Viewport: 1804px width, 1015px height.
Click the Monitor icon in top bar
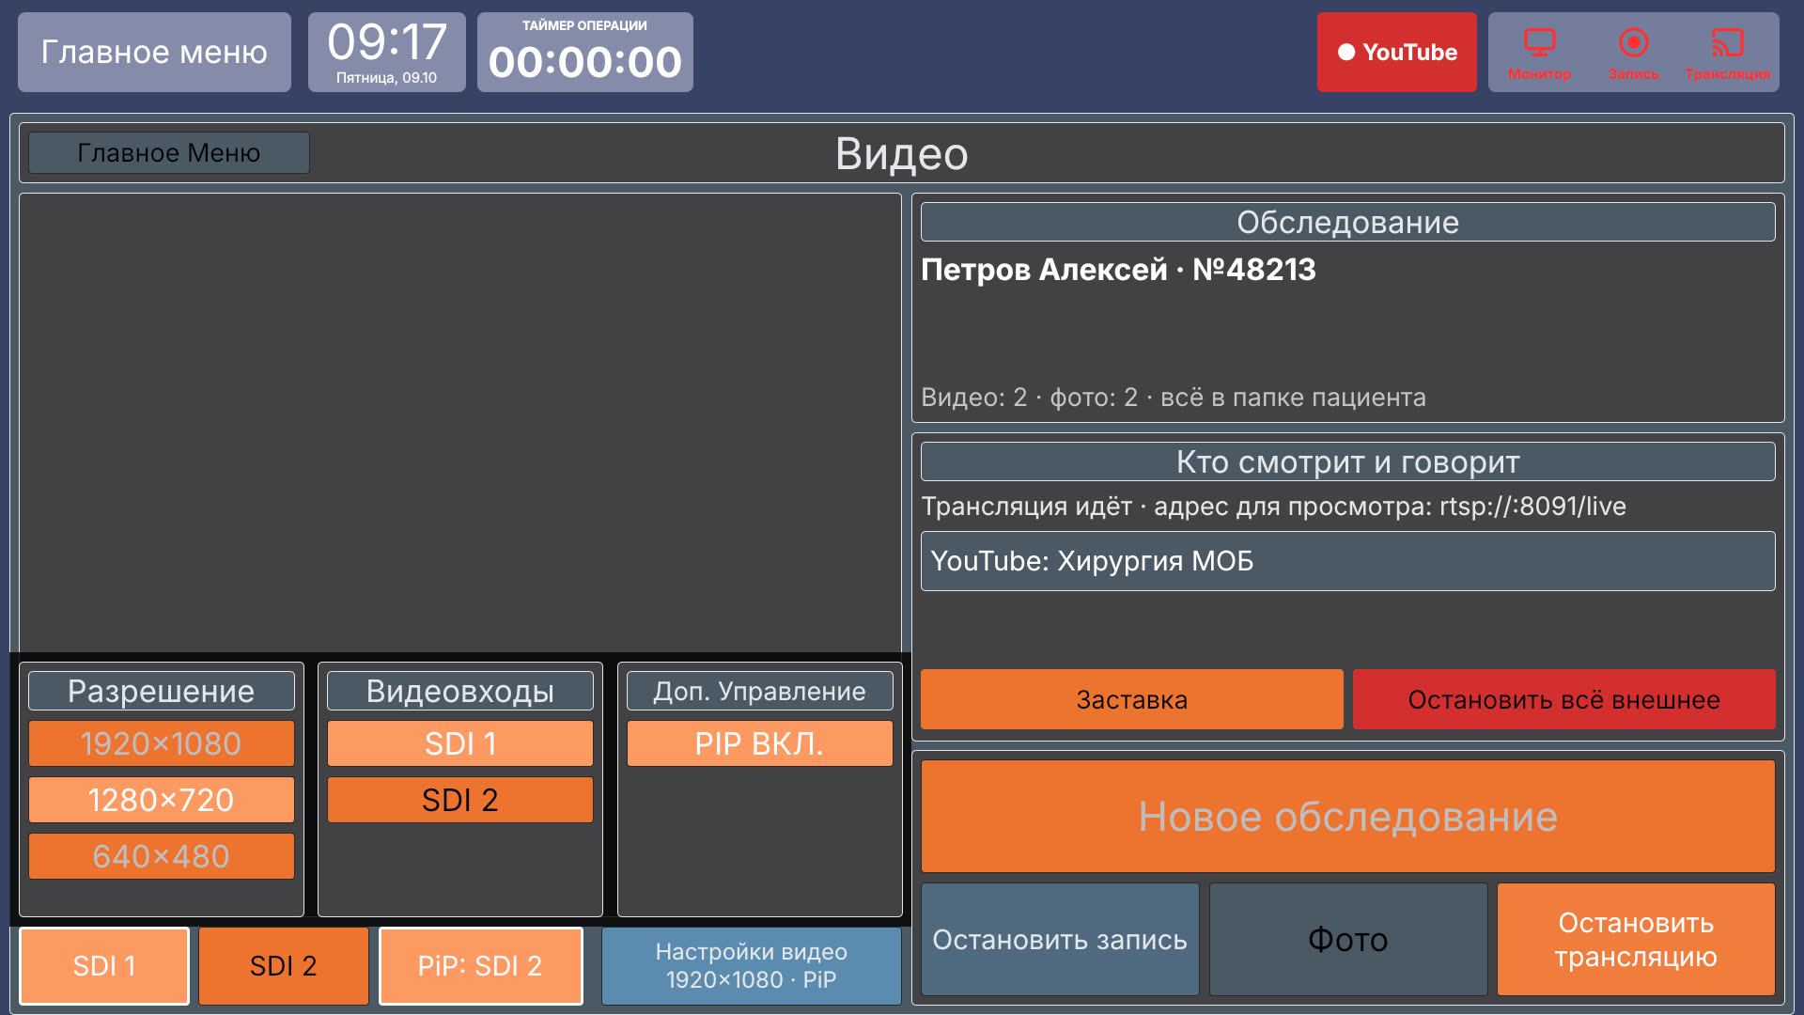point(1539,53)
